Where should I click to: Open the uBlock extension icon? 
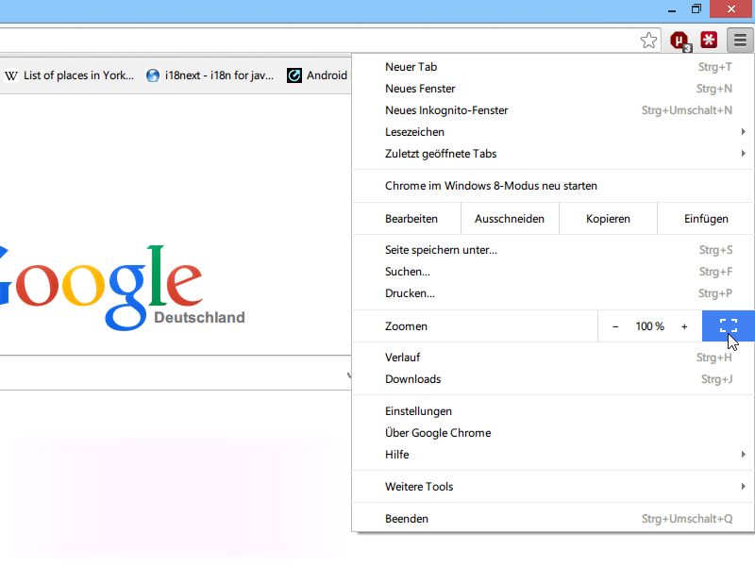[679, 41]
